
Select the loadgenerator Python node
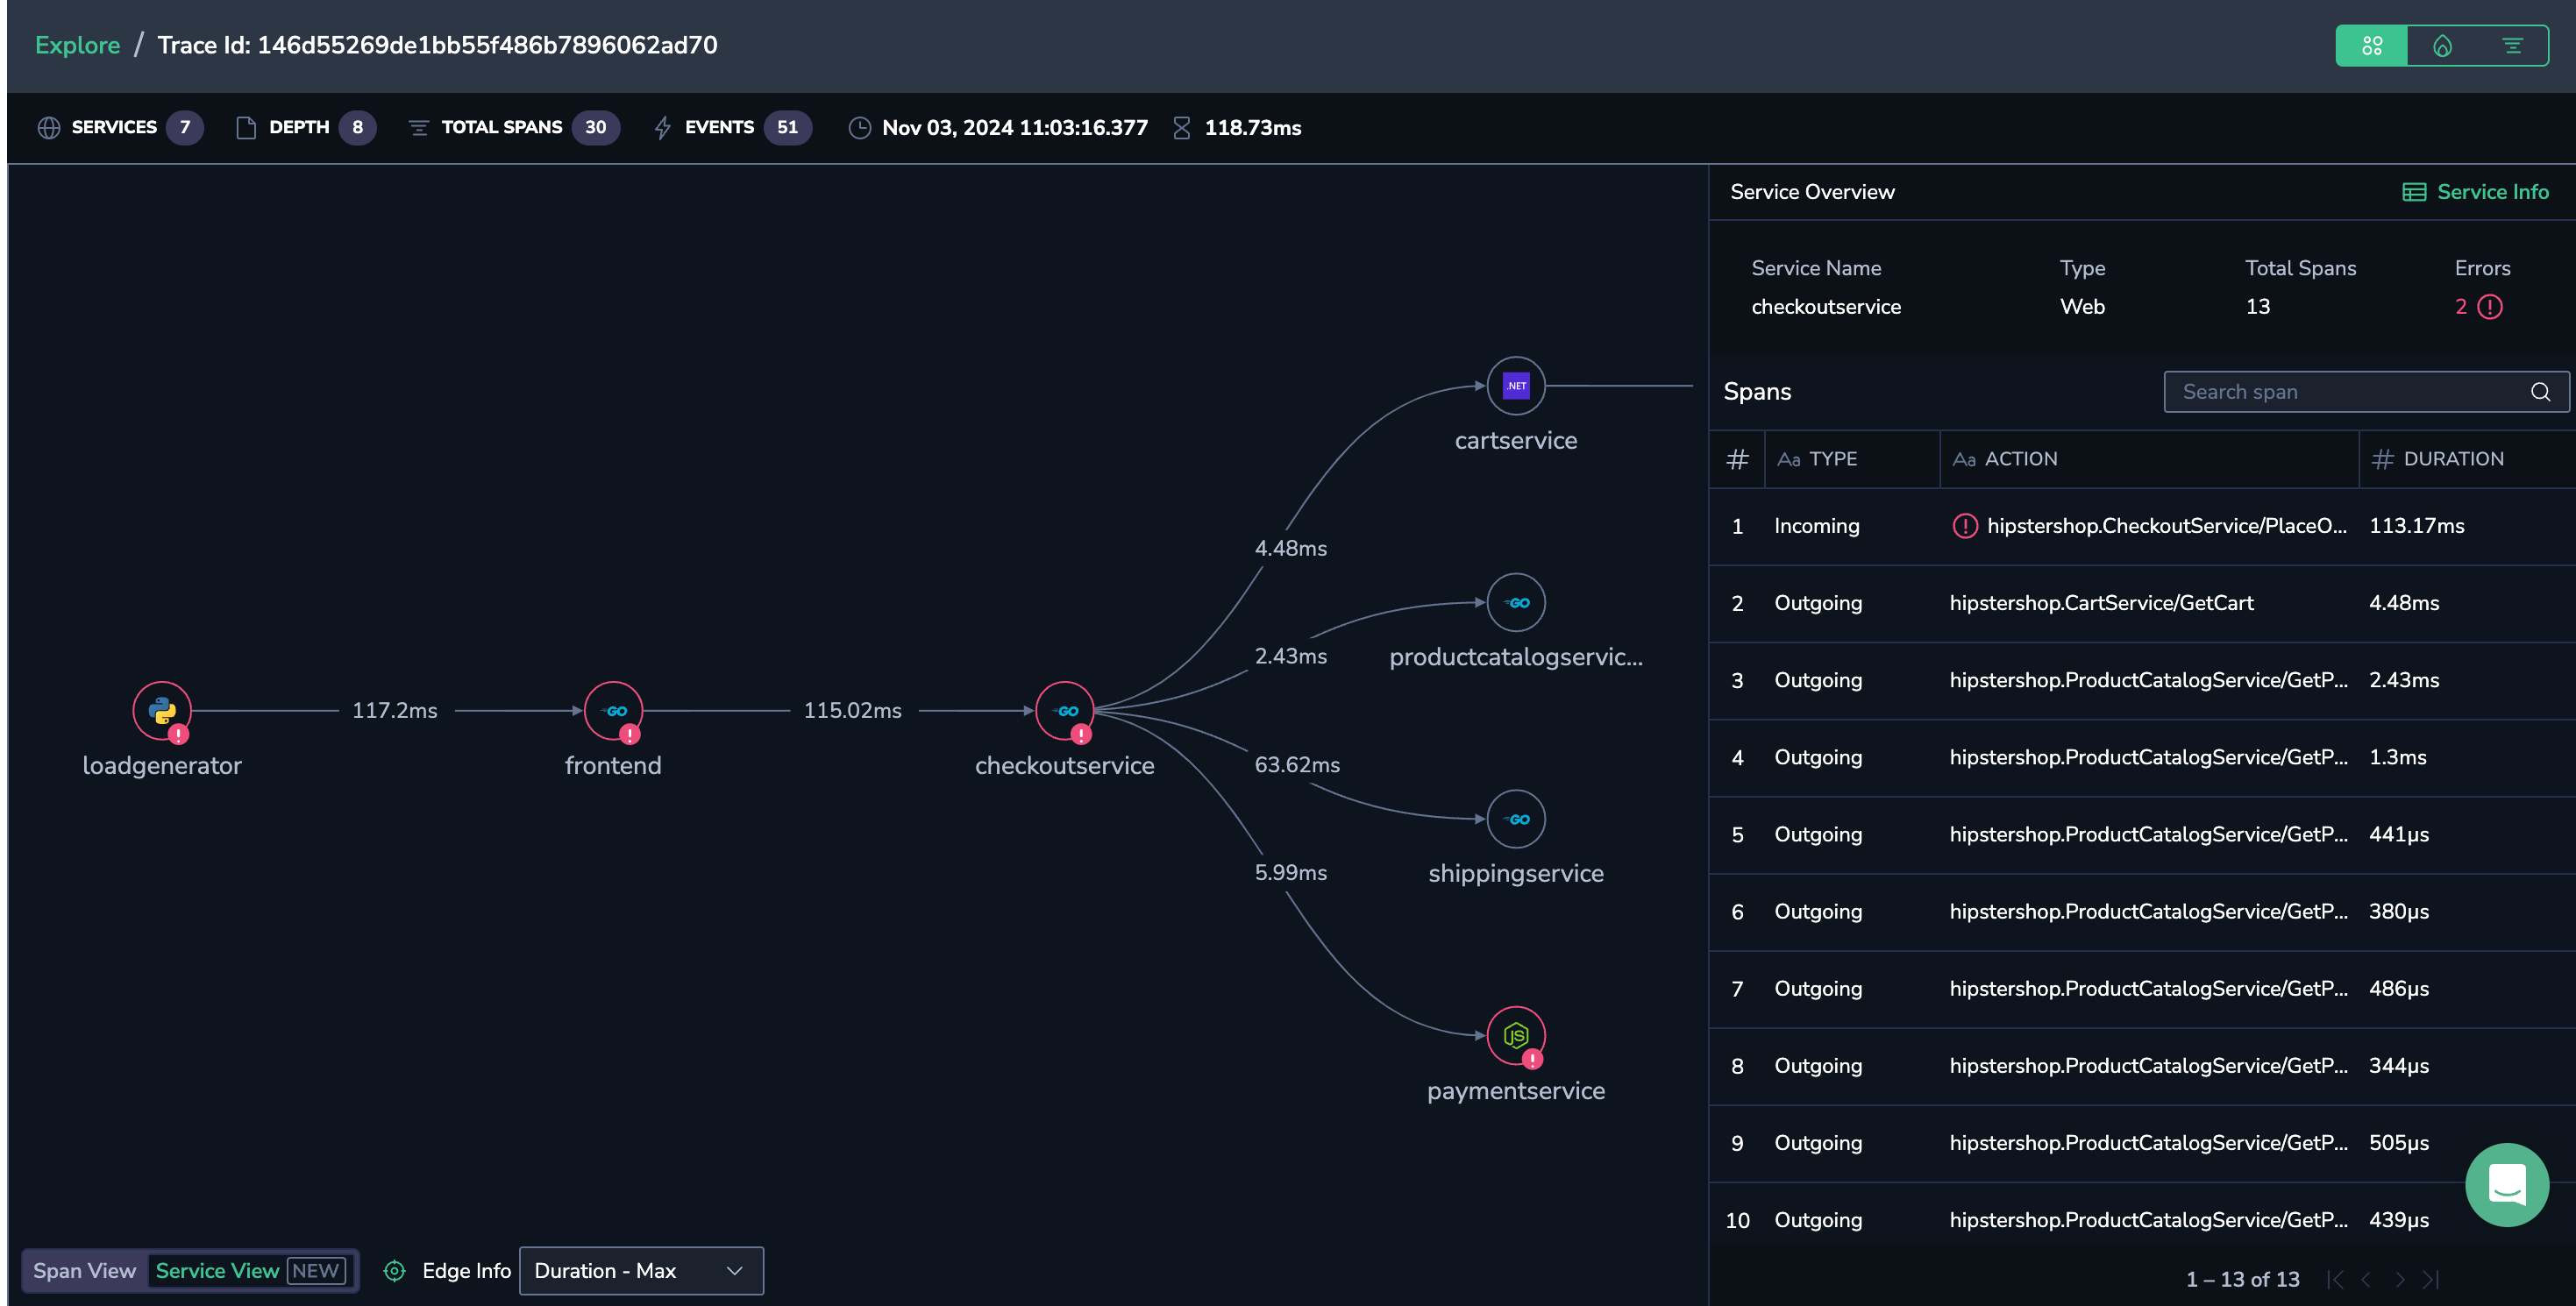pyautogui.click(x=162, y=710)
